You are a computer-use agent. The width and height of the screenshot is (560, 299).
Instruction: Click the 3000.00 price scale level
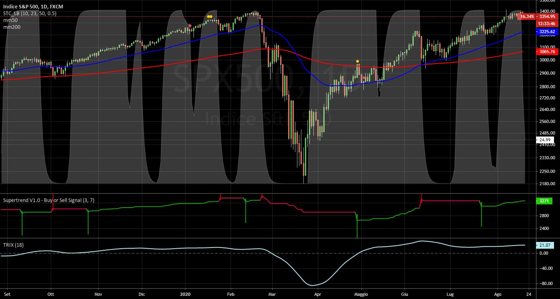tap(547, 60)
